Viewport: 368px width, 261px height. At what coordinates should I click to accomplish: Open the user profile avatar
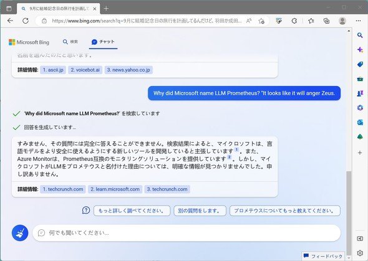click(342, 21)
